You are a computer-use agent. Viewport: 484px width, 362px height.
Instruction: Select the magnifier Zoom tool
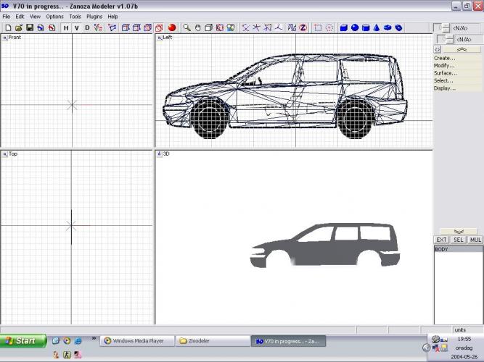pos(186,28)
